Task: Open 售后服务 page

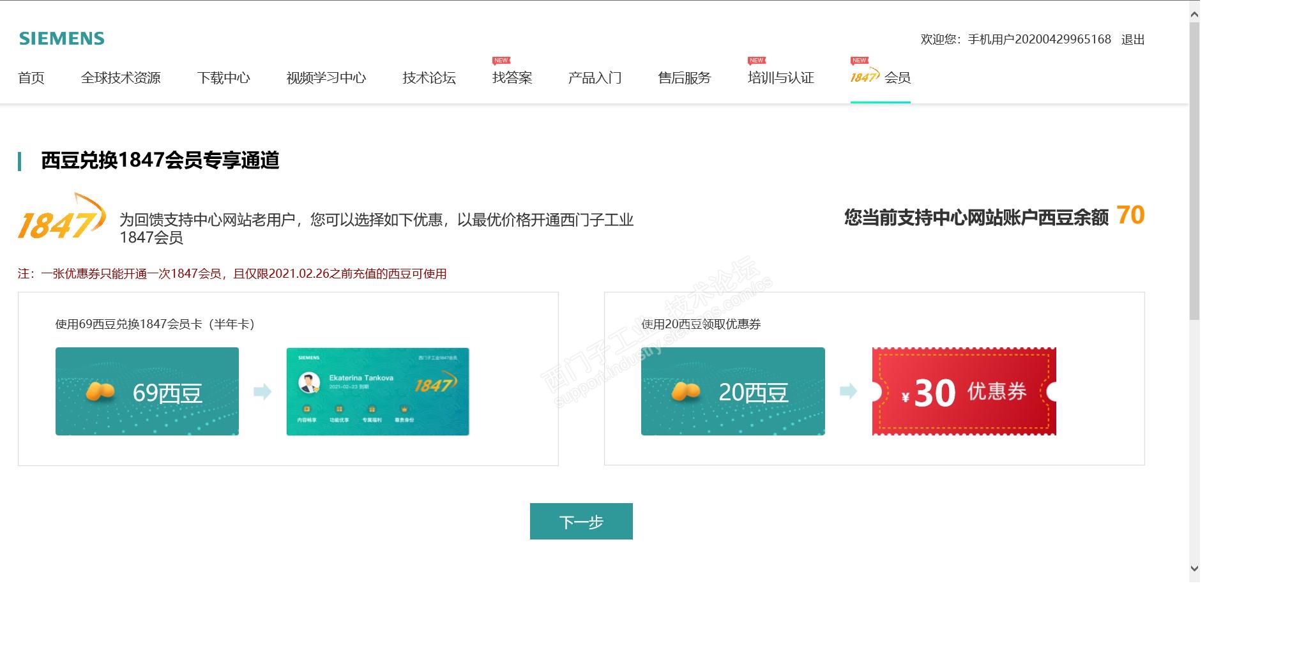Action: 685,78
